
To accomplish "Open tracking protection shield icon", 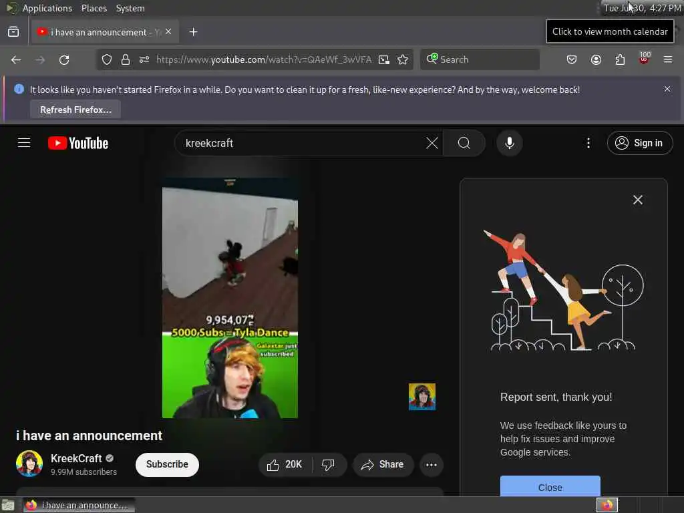I will 107,59.
